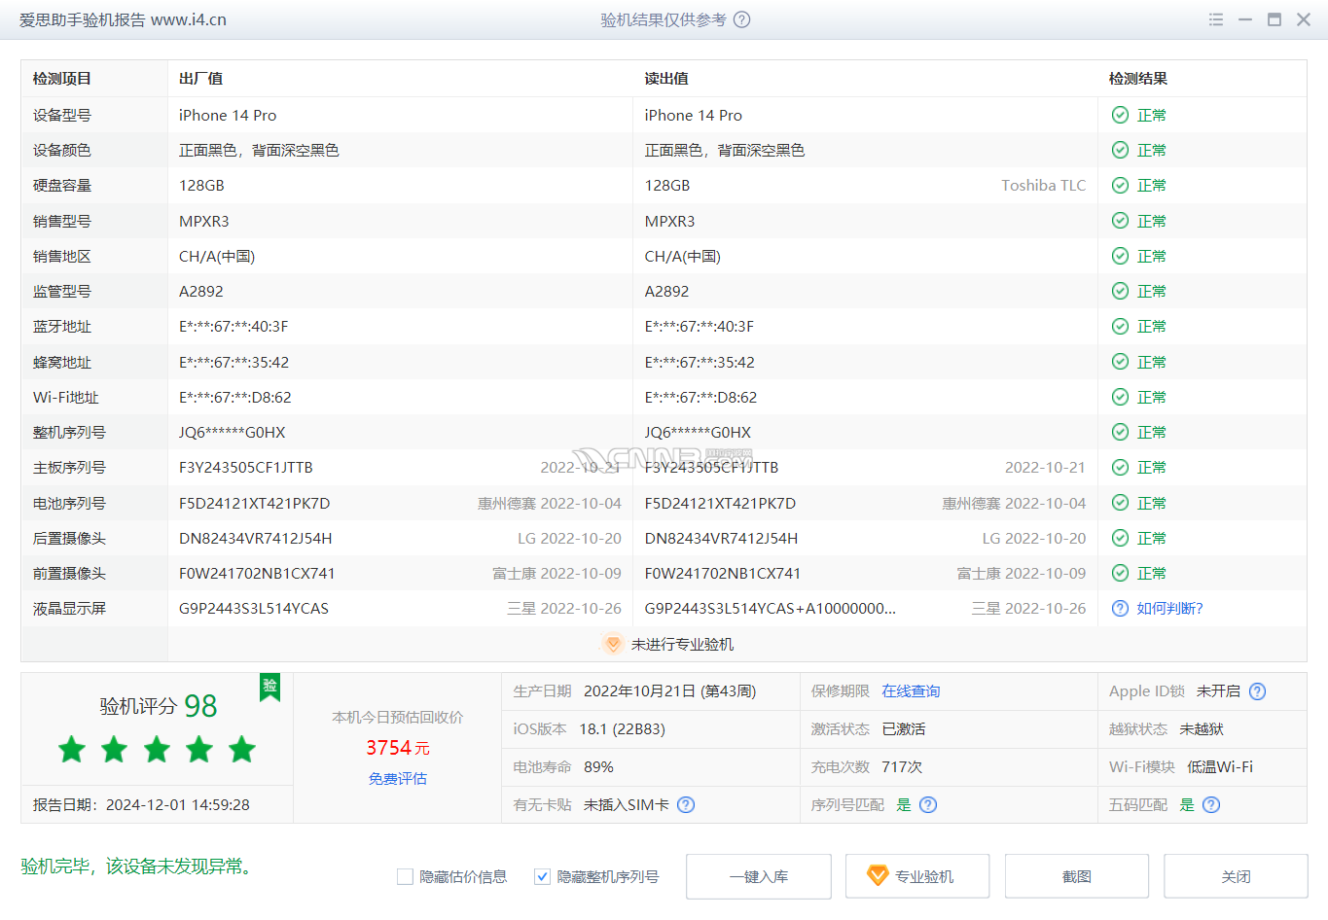Viewport: 1328px width, 920px height.
Task: Click the green check icon for Wi-Fi地址
Action: click(1120, 397)
